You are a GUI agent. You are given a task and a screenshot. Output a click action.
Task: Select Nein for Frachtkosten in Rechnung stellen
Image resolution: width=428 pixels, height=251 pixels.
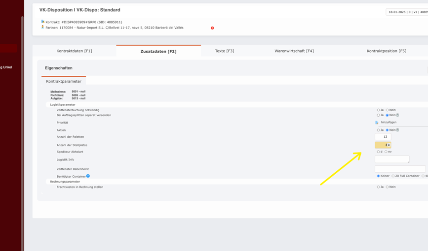click(387, 187)
